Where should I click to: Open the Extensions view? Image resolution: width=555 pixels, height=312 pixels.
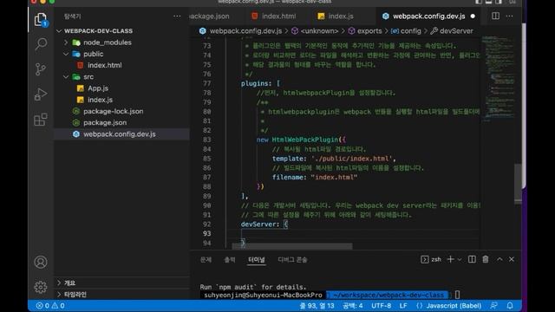[x=41, y=120]
